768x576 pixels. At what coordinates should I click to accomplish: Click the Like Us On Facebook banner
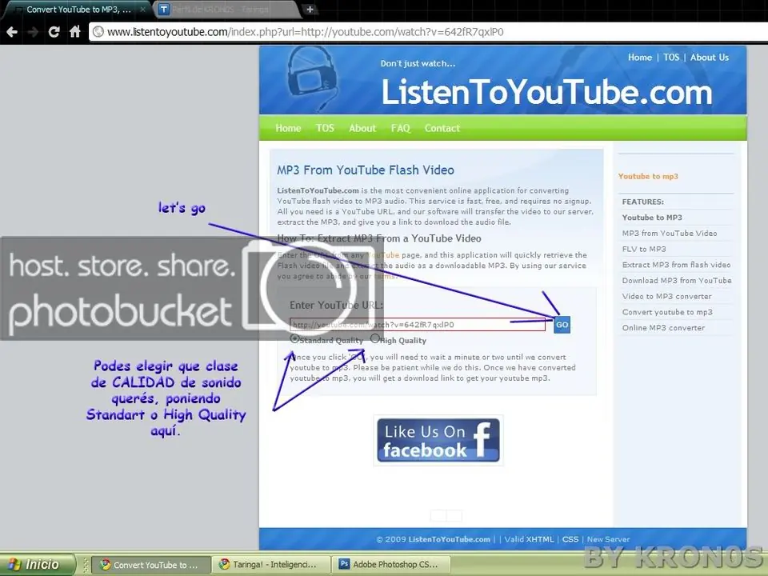click(x=438, y=440)
